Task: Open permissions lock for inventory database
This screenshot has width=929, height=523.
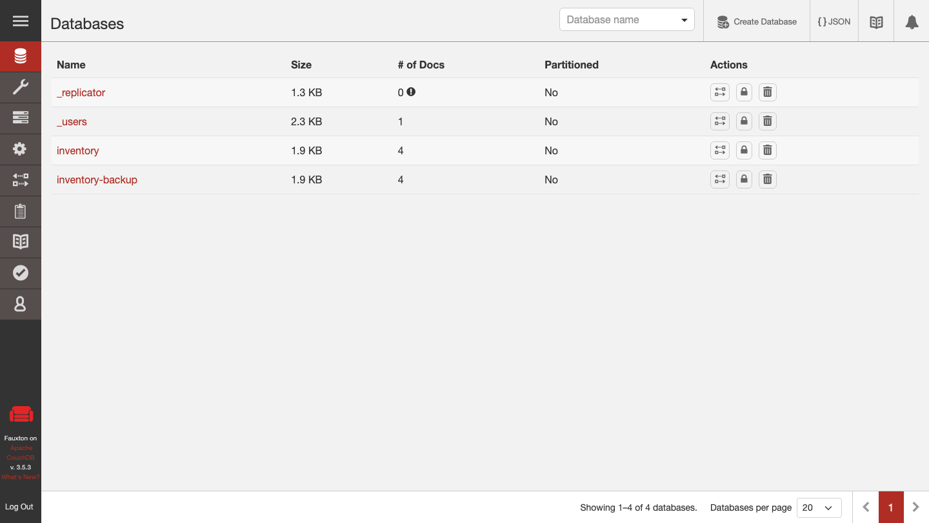Action: (x=744, y=150)
